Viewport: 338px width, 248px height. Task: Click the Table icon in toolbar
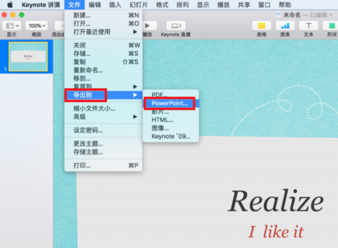tap(261, 26)
